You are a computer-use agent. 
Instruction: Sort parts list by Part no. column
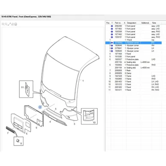tap(118, 23)
